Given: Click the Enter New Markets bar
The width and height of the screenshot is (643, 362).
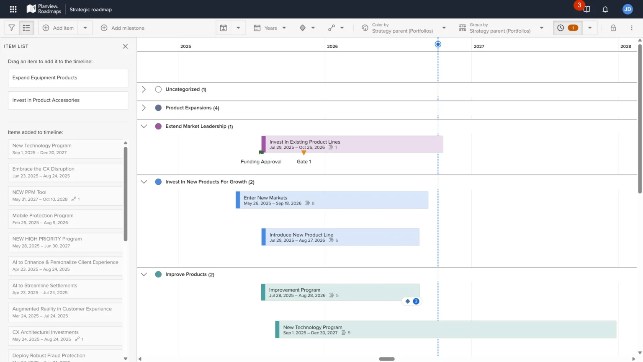Looking at the screenshot, I should pos(332,200).
